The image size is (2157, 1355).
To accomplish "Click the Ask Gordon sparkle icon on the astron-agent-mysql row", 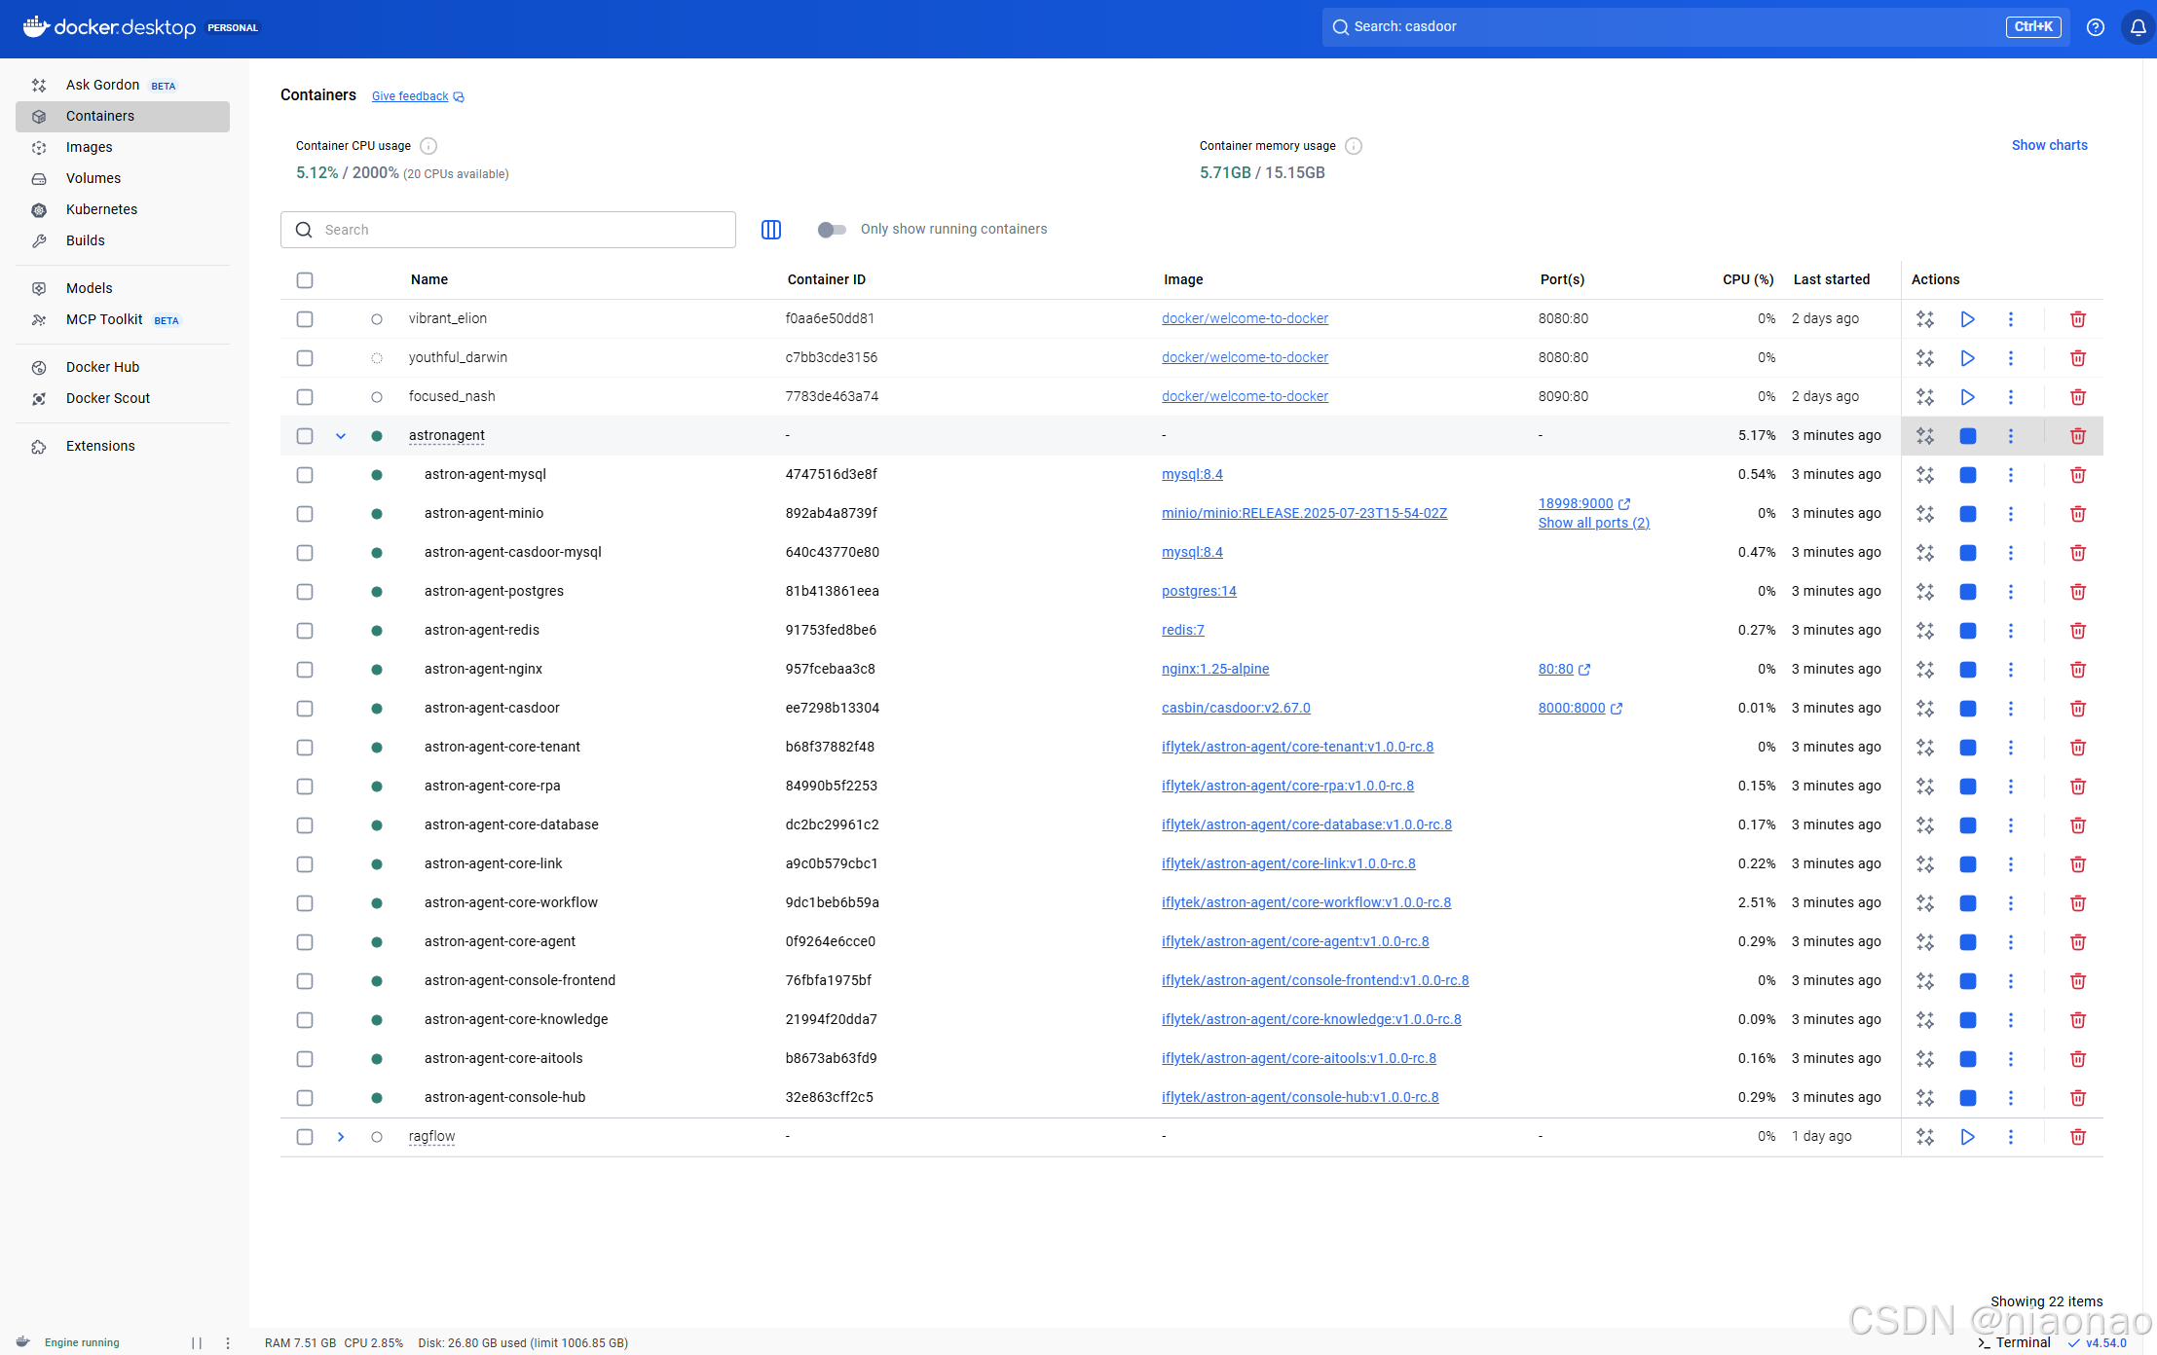I will click(1924, 475).
